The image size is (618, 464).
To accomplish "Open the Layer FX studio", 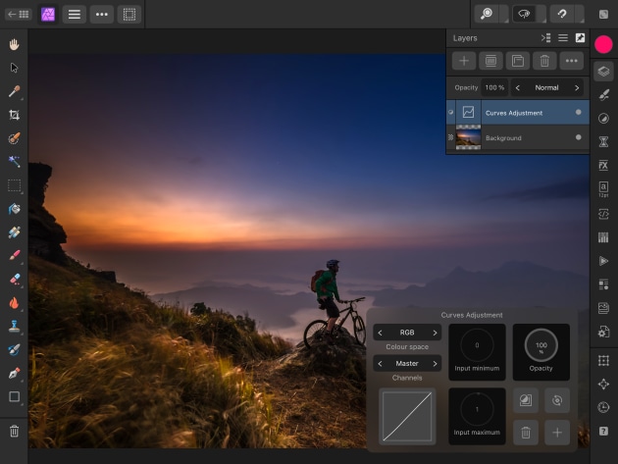I will pos(603,165).
